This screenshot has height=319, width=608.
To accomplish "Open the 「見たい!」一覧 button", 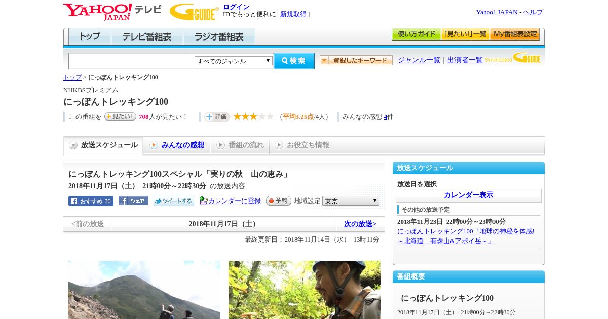I will tap(465, 34).
